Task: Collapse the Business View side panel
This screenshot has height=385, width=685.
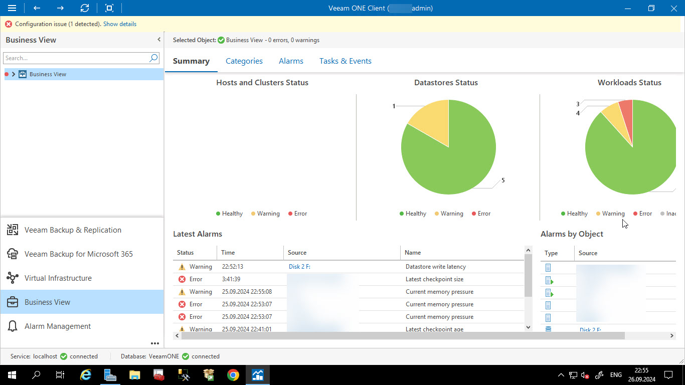Action: click(159, 40)
